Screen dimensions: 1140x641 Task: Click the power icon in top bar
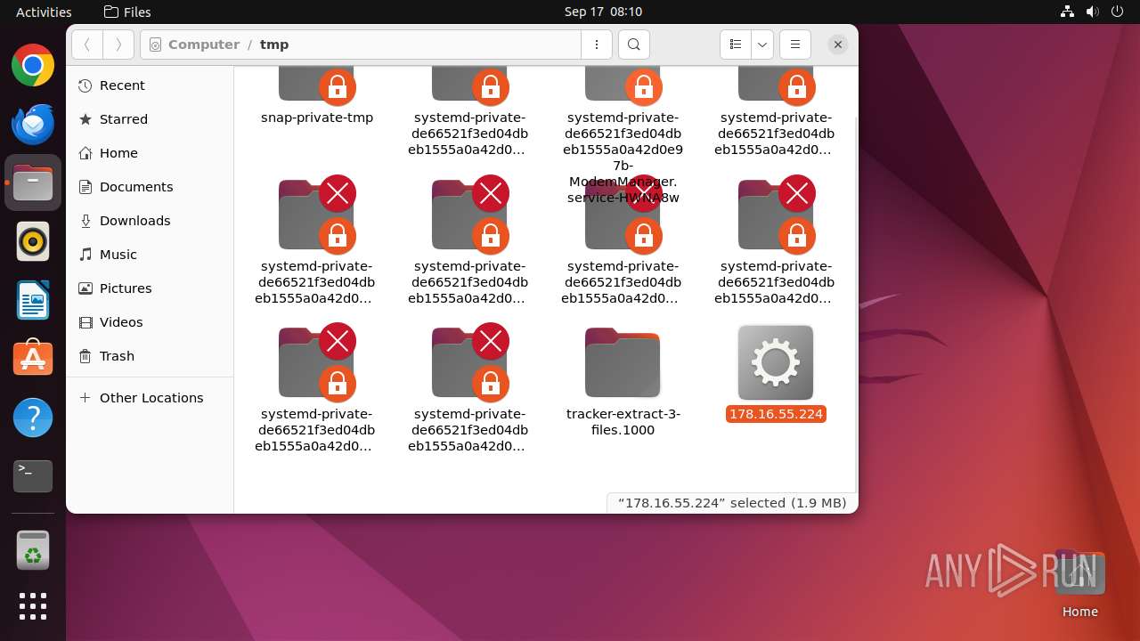click(1116, 12)
